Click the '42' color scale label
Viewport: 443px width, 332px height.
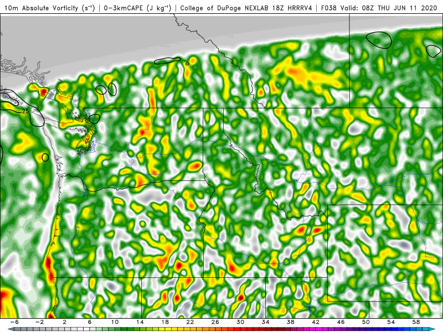(x=316, y=322)
